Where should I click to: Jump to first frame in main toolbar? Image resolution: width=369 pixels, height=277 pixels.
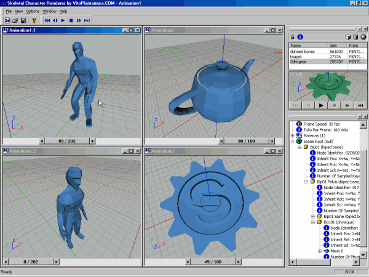[x=47, y=20]
